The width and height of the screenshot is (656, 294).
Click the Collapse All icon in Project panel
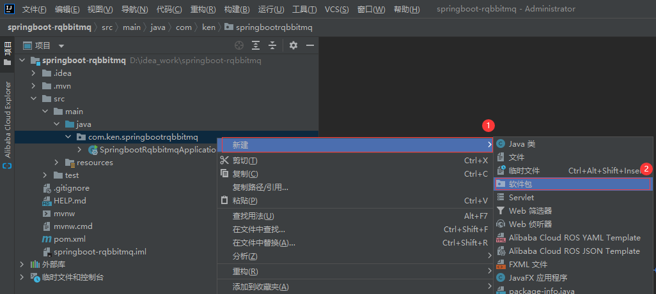point(272,45)
